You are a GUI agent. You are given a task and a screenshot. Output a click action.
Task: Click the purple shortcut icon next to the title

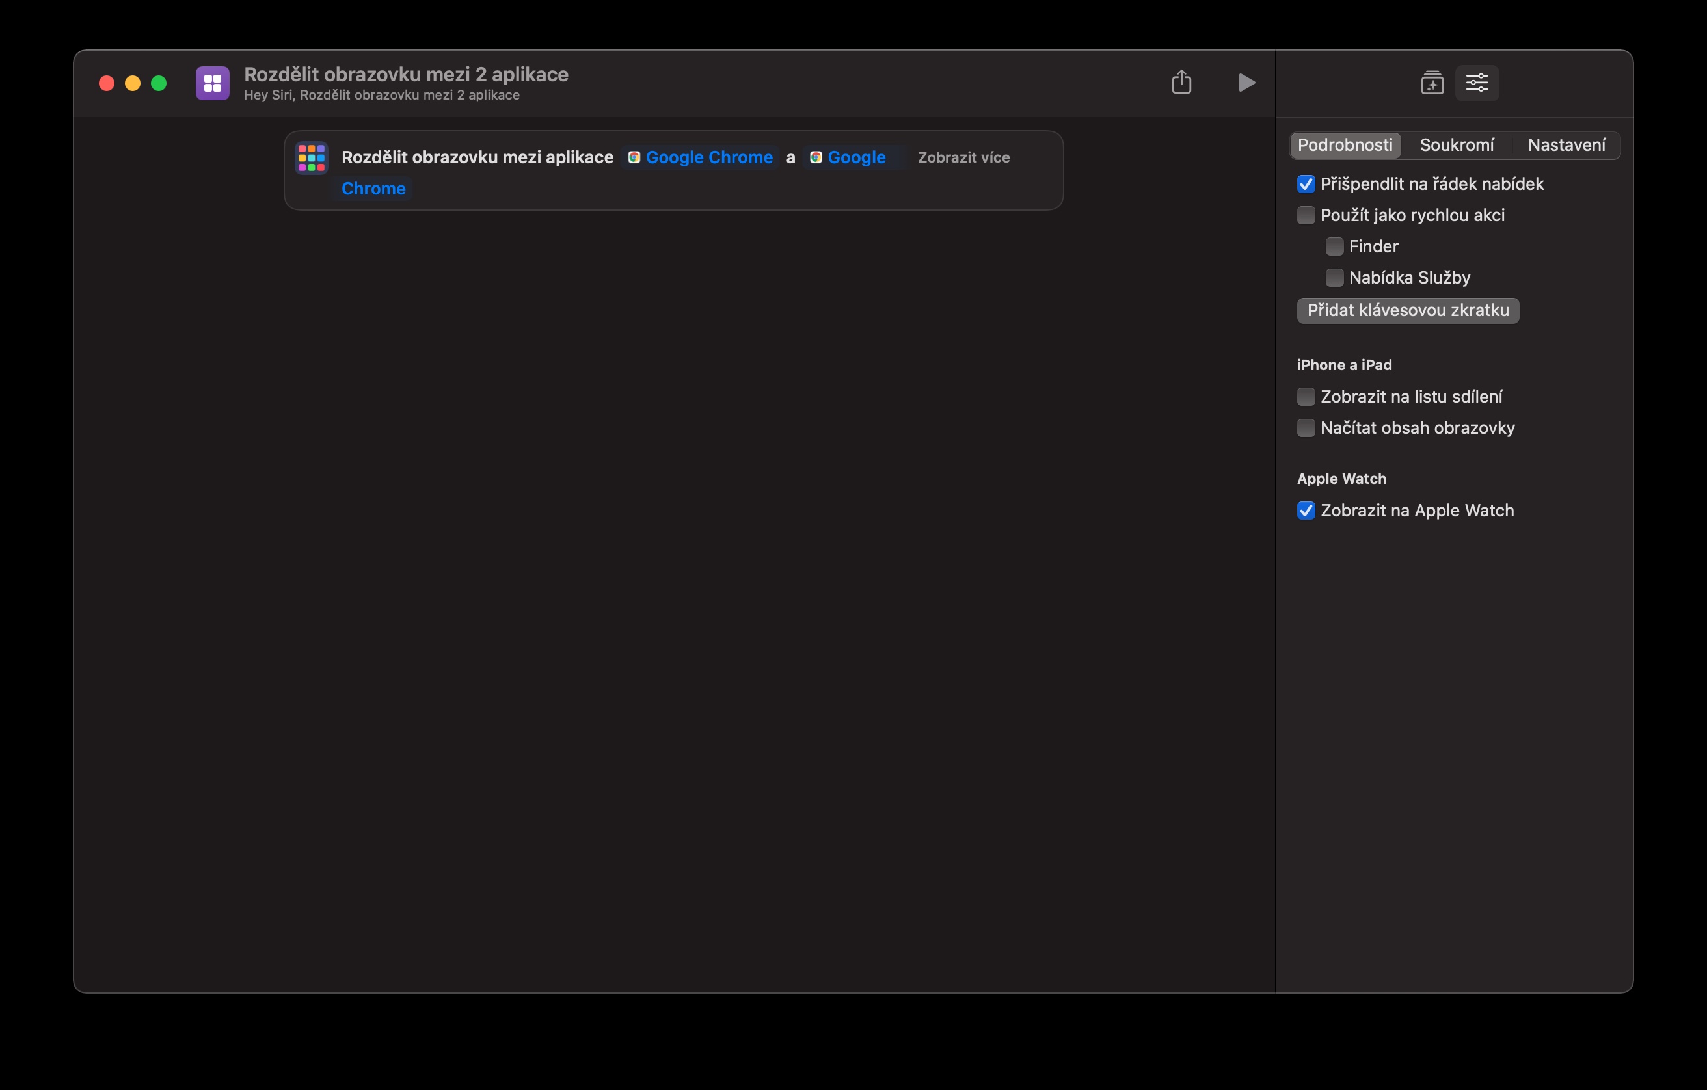tap(213, 83)
